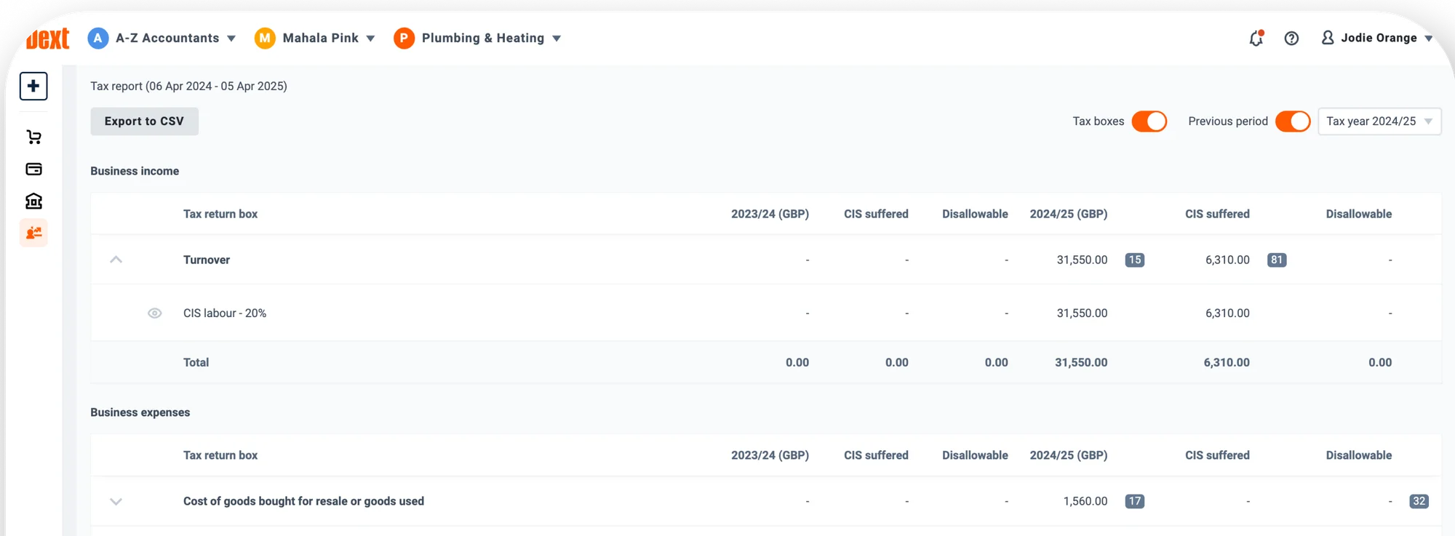Click the Dext logo
Screen dimensions: 1455x536
click(x=48, y=39)
